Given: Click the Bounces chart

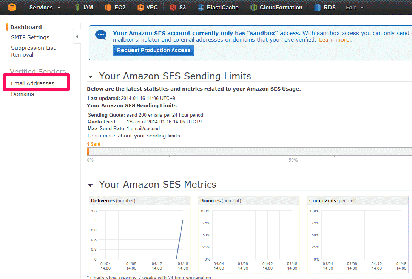Looking at the screenshot, I should pos(248,234).
